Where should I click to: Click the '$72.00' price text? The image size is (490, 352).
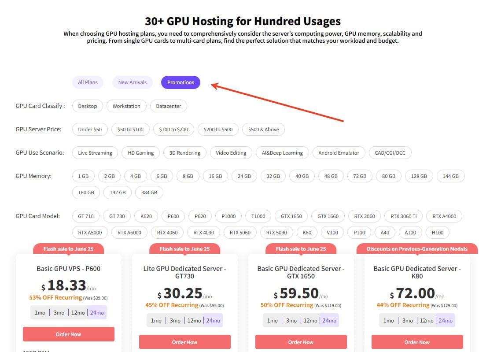point(413,293)
